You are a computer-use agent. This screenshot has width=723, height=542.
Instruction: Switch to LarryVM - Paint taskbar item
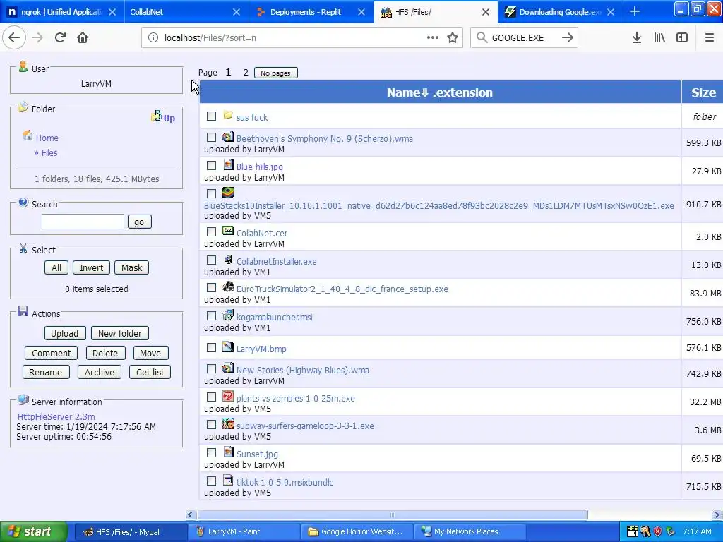pyautogui.click(x=244, y=531)
